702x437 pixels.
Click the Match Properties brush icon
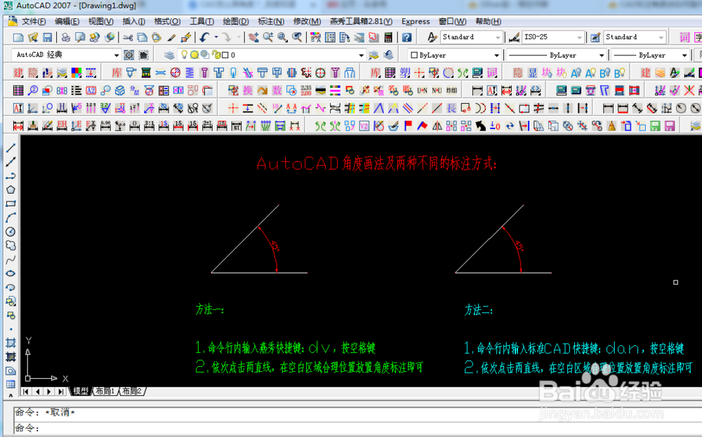pos(171,38)
